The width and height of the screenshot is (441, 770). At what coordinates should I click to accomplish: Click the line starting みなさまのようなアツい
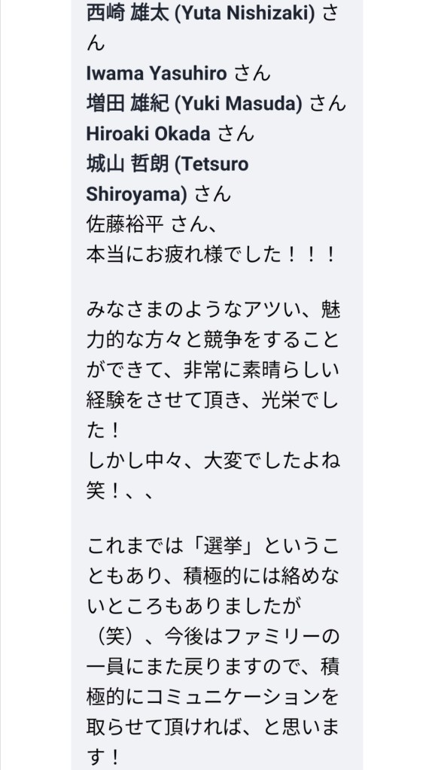pyautogui.click(x=213, y=310)
